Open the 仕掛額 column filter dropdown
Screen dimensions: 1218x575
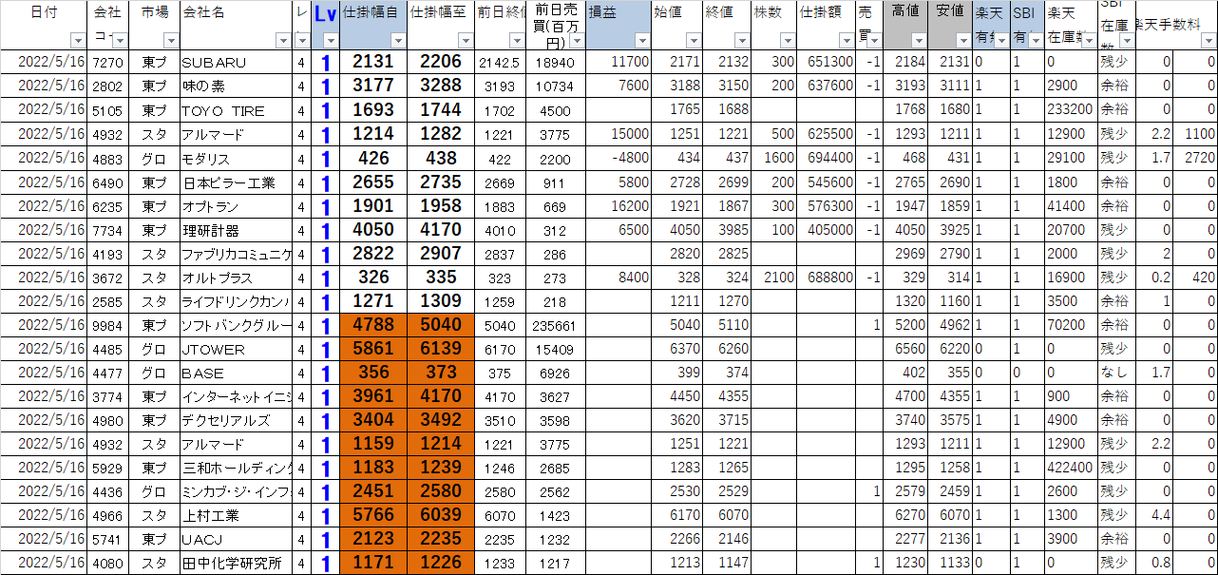tap(846, 41)
